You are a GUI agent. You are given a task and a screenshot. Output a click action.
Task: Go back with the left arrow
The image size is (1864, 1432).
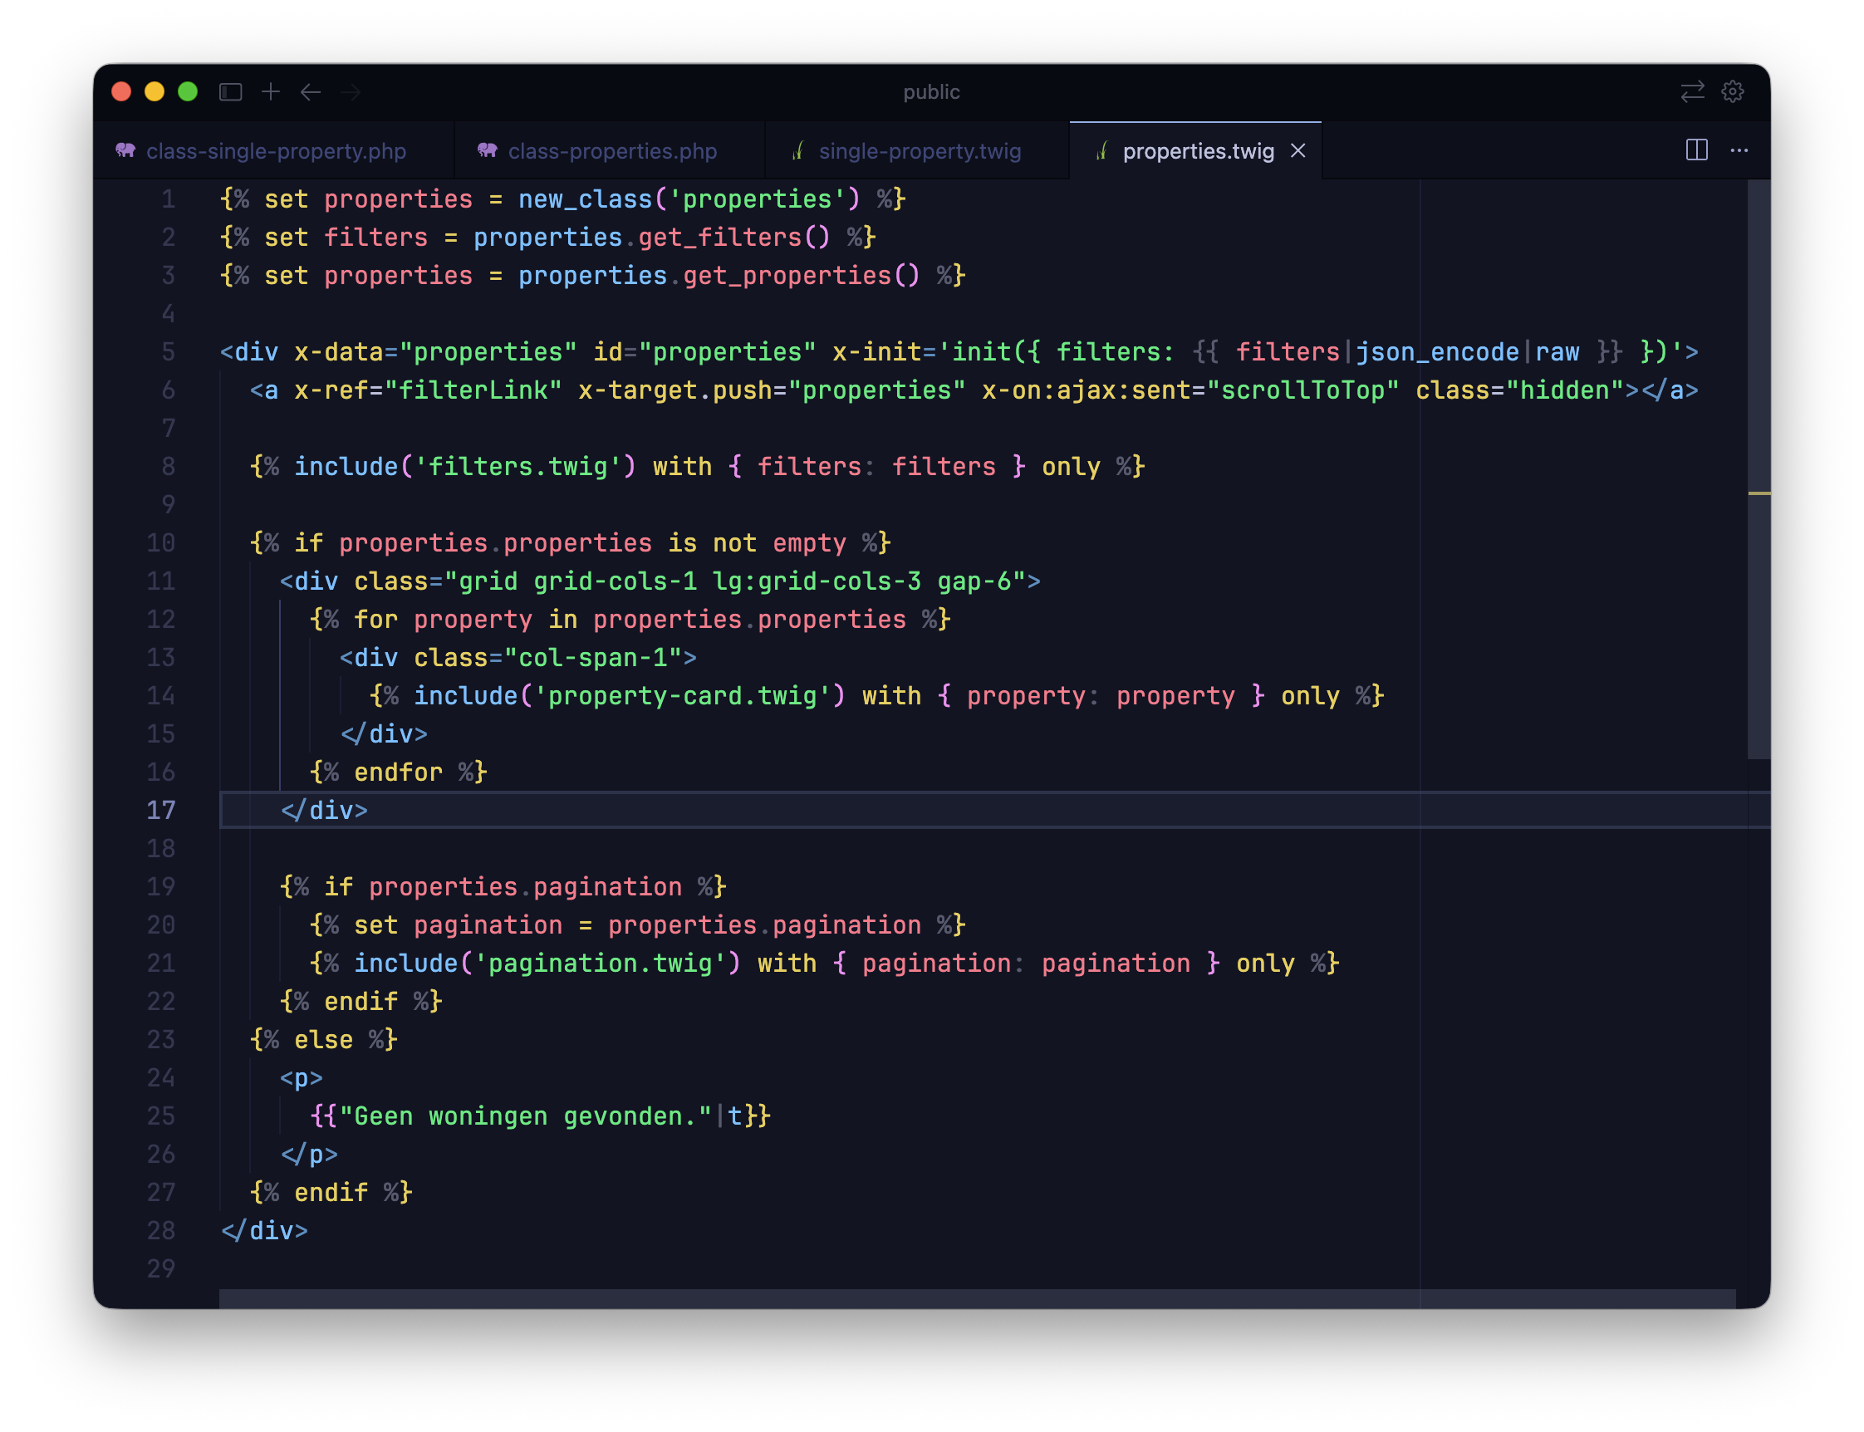coord(310,92)
